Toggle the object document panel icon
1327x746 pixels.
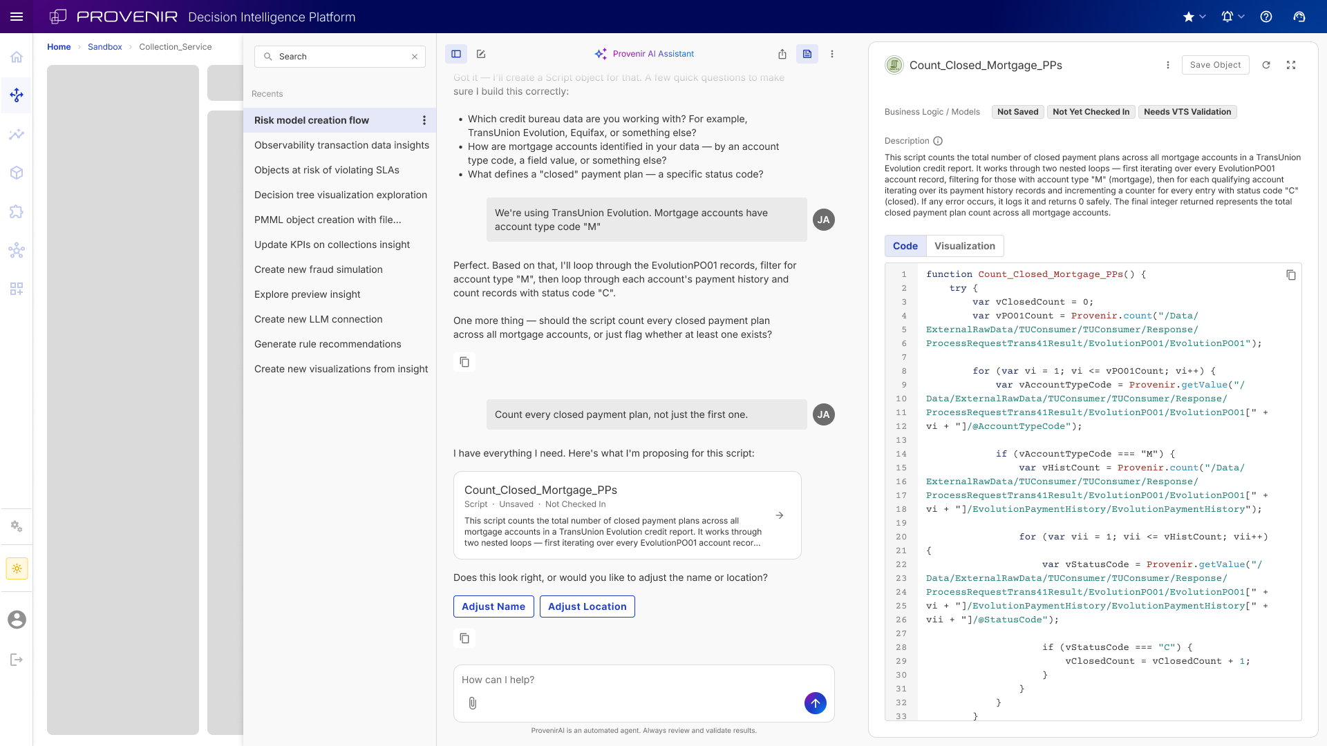pos(807,54)
